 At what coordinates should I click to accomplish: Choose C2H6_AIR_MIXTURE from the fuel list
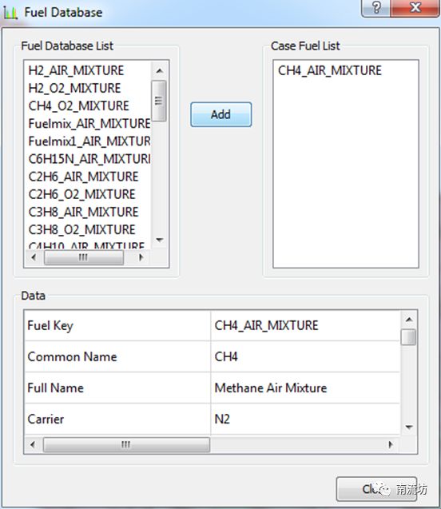(84, 177)
